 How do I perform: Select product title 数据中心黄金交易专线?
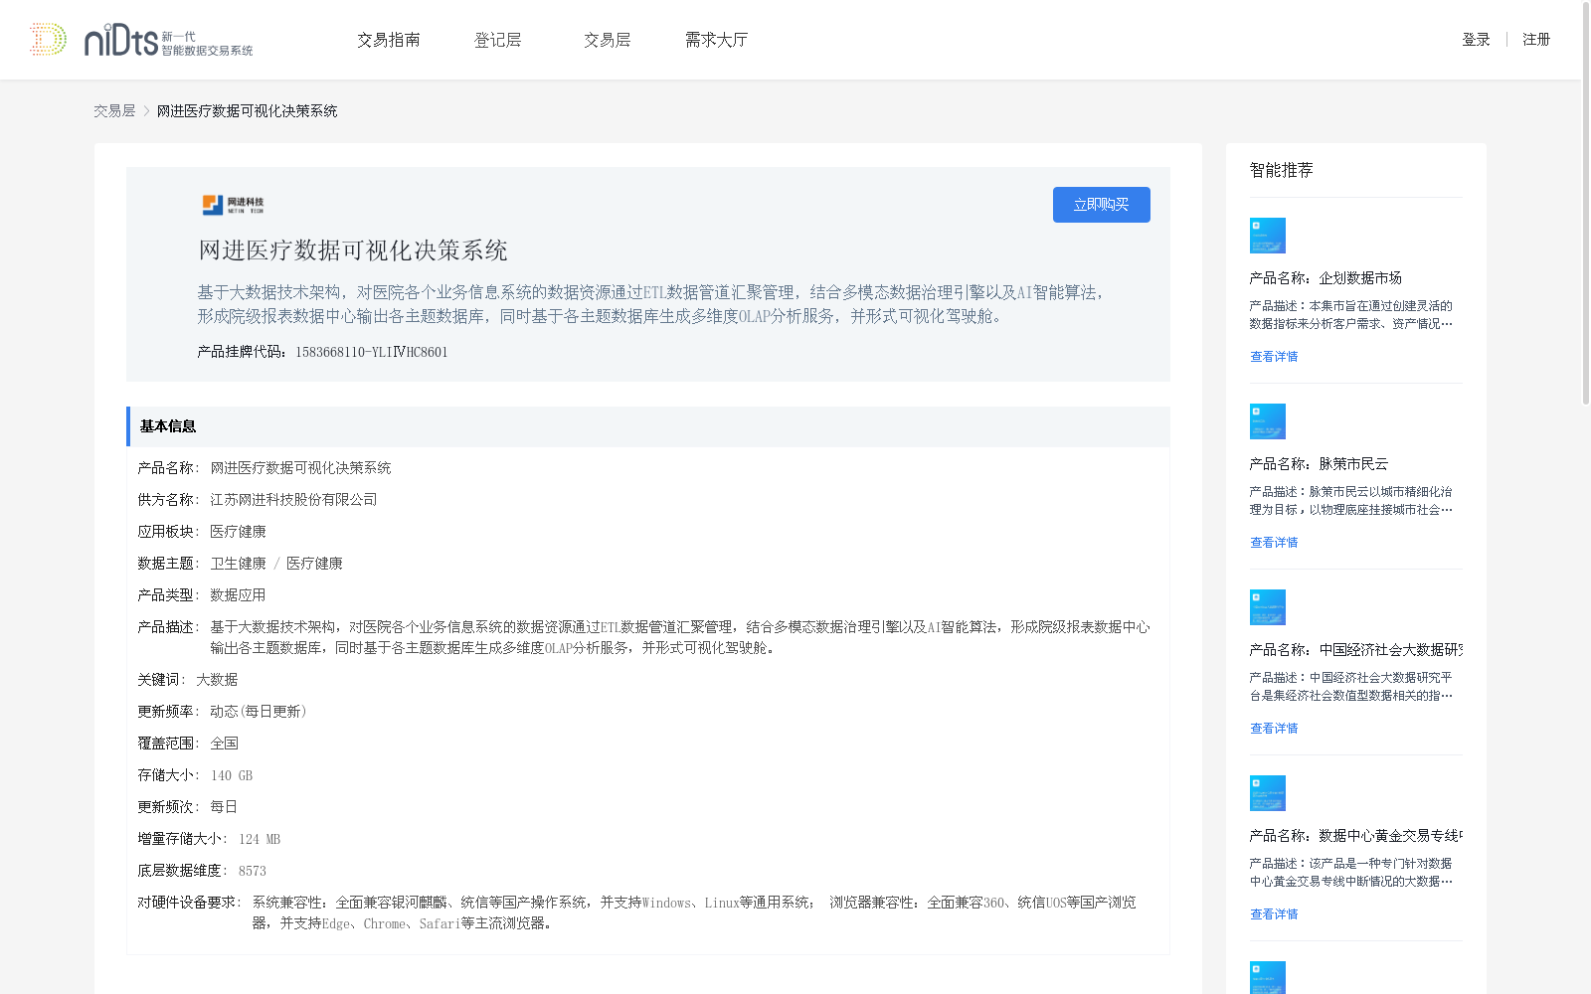tap(1390, 836)
